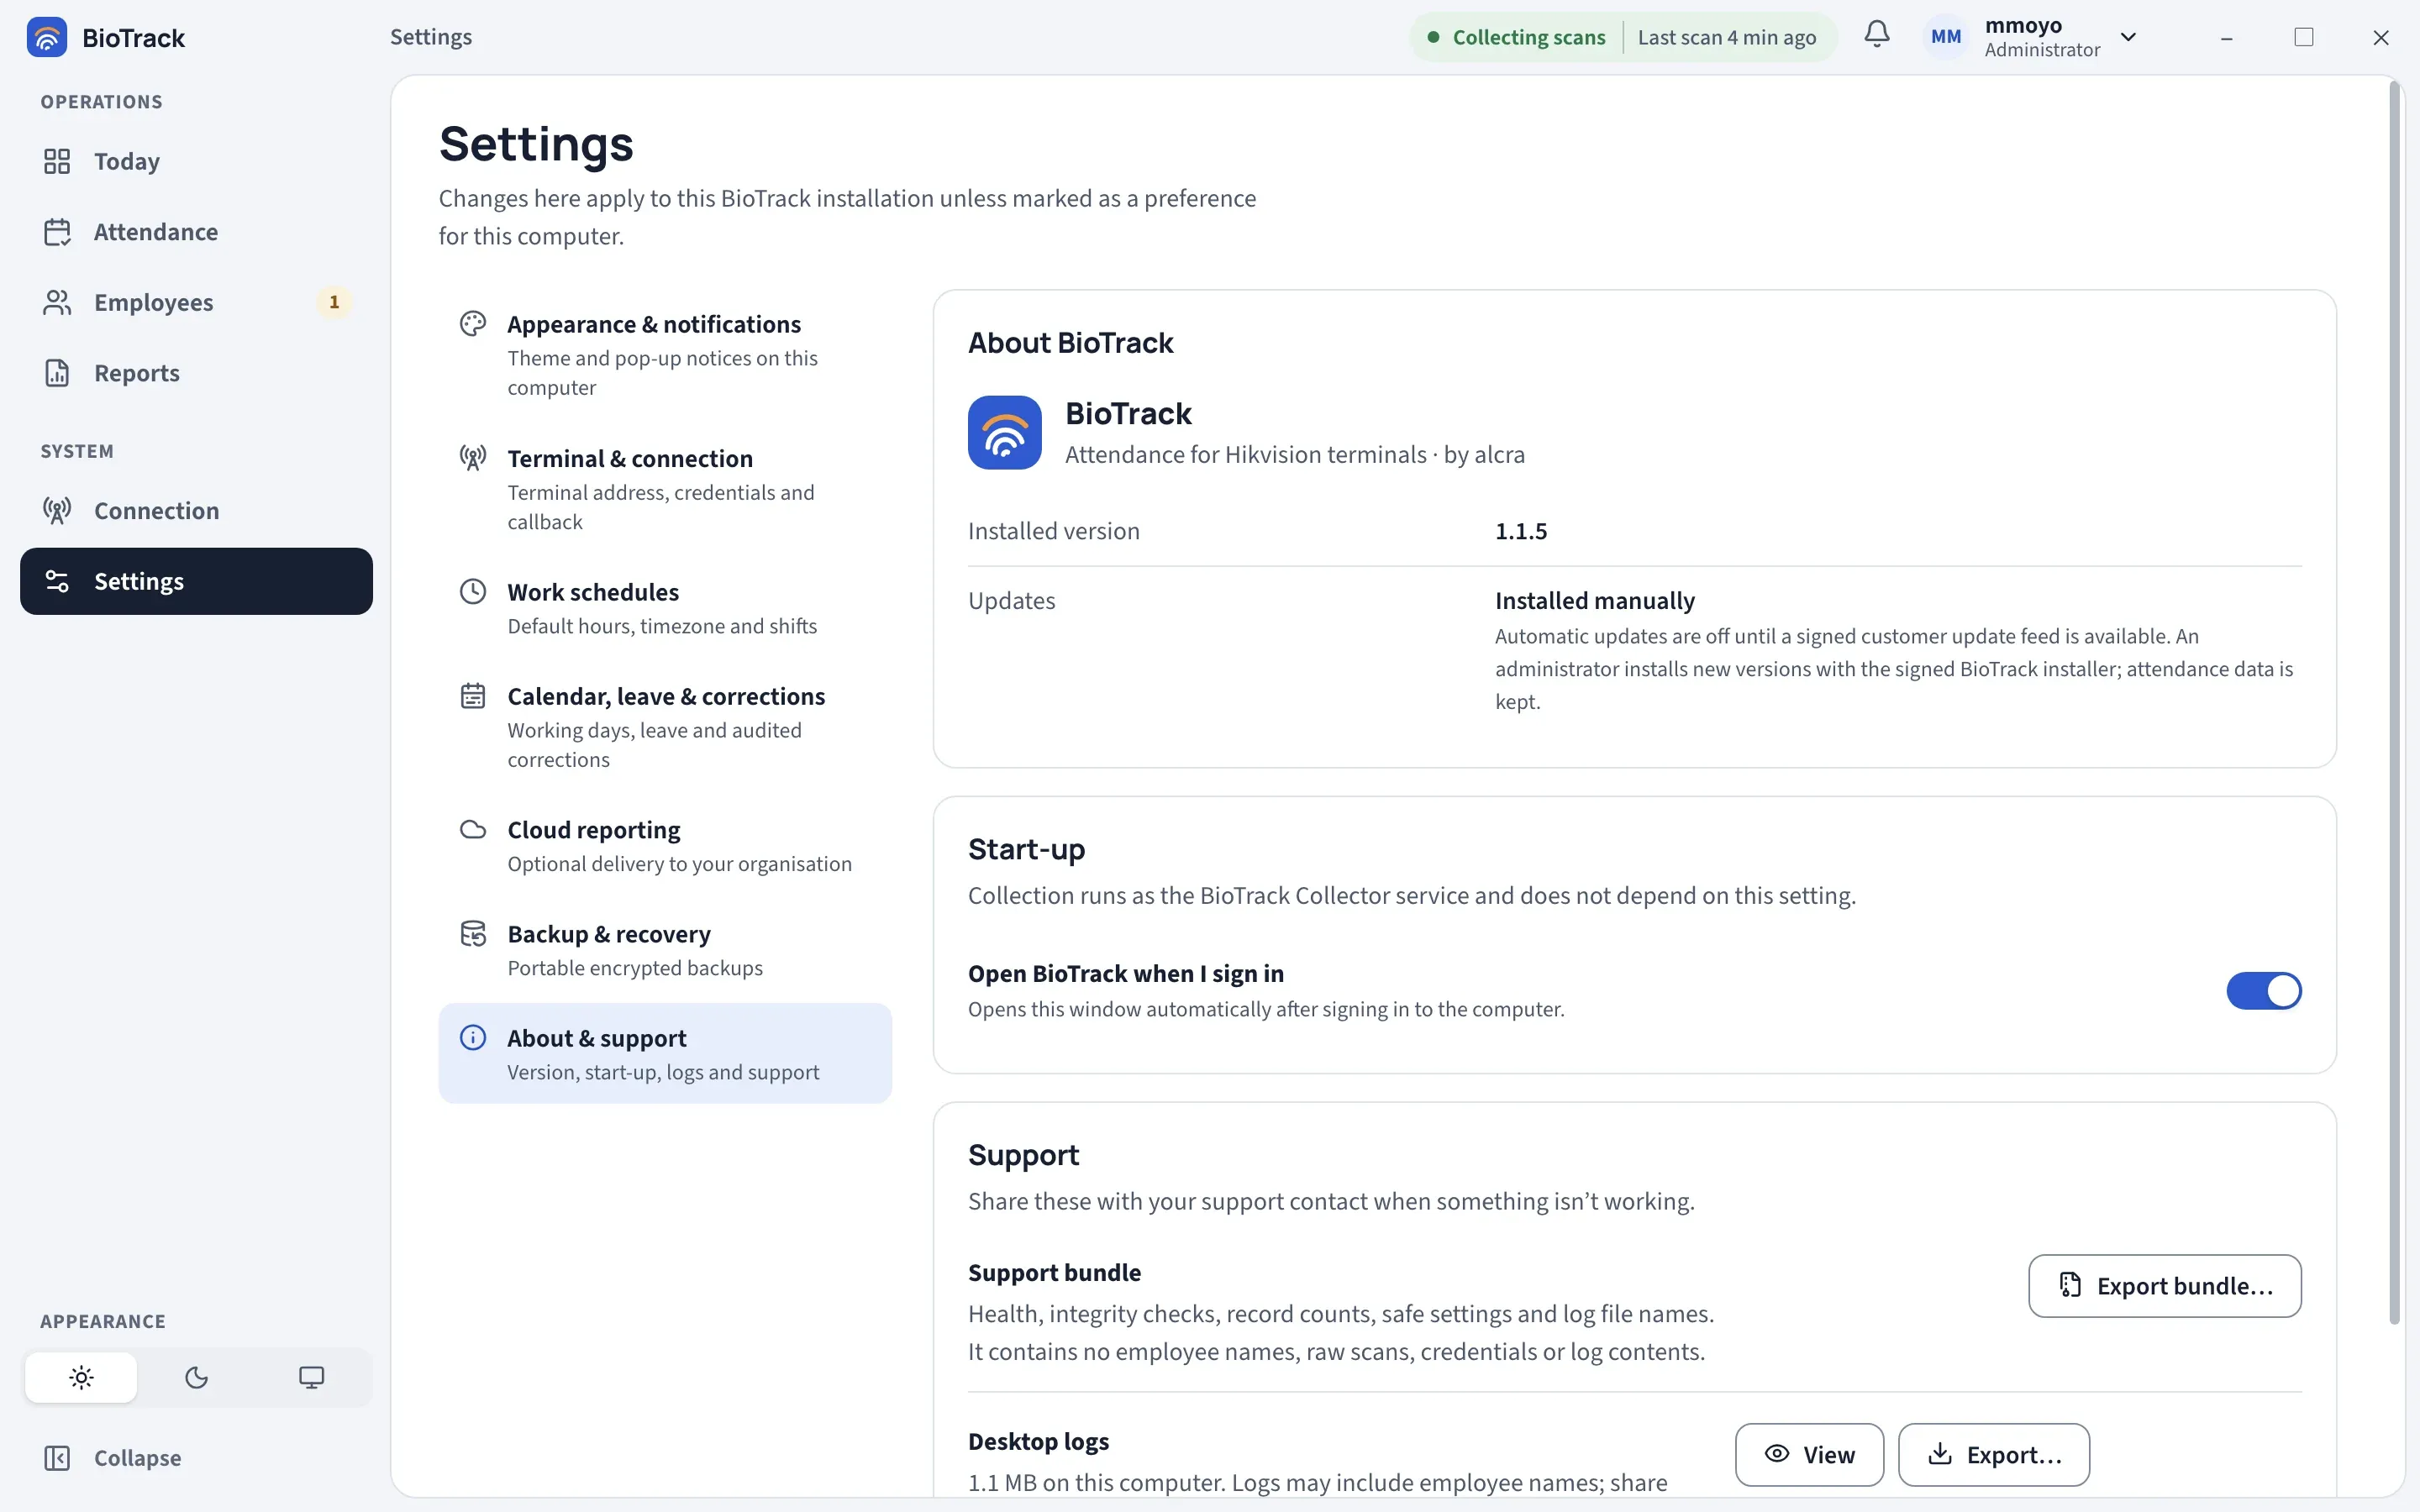Click the Backup & recovery database icon

(x=473, y=934)
